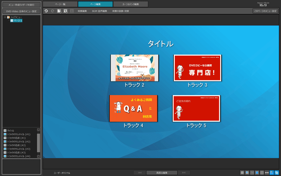
Task: Switch to the ページ編集 tab
Action: click(96, 4)
